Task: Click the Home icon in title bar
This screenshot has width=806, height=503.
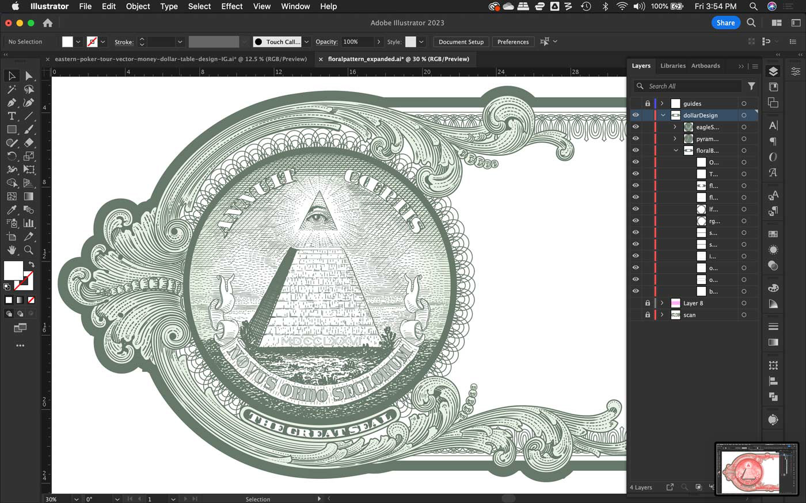Action: [x=48, y=23]
